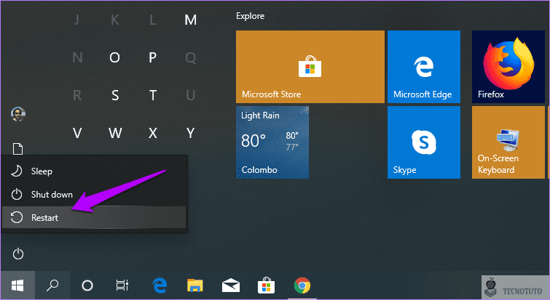Jump to letter T in app list
Screen dimensions: 550x300
[x=152, y=95]
